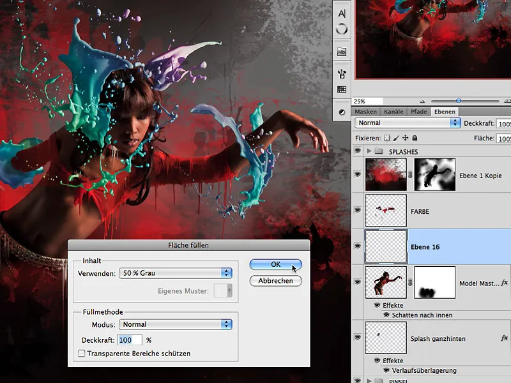Toggle Effekte visibility under Splash ganzhinten
Image resolution: width=511 pixels, height=383 pixels.
pos(377,361)
